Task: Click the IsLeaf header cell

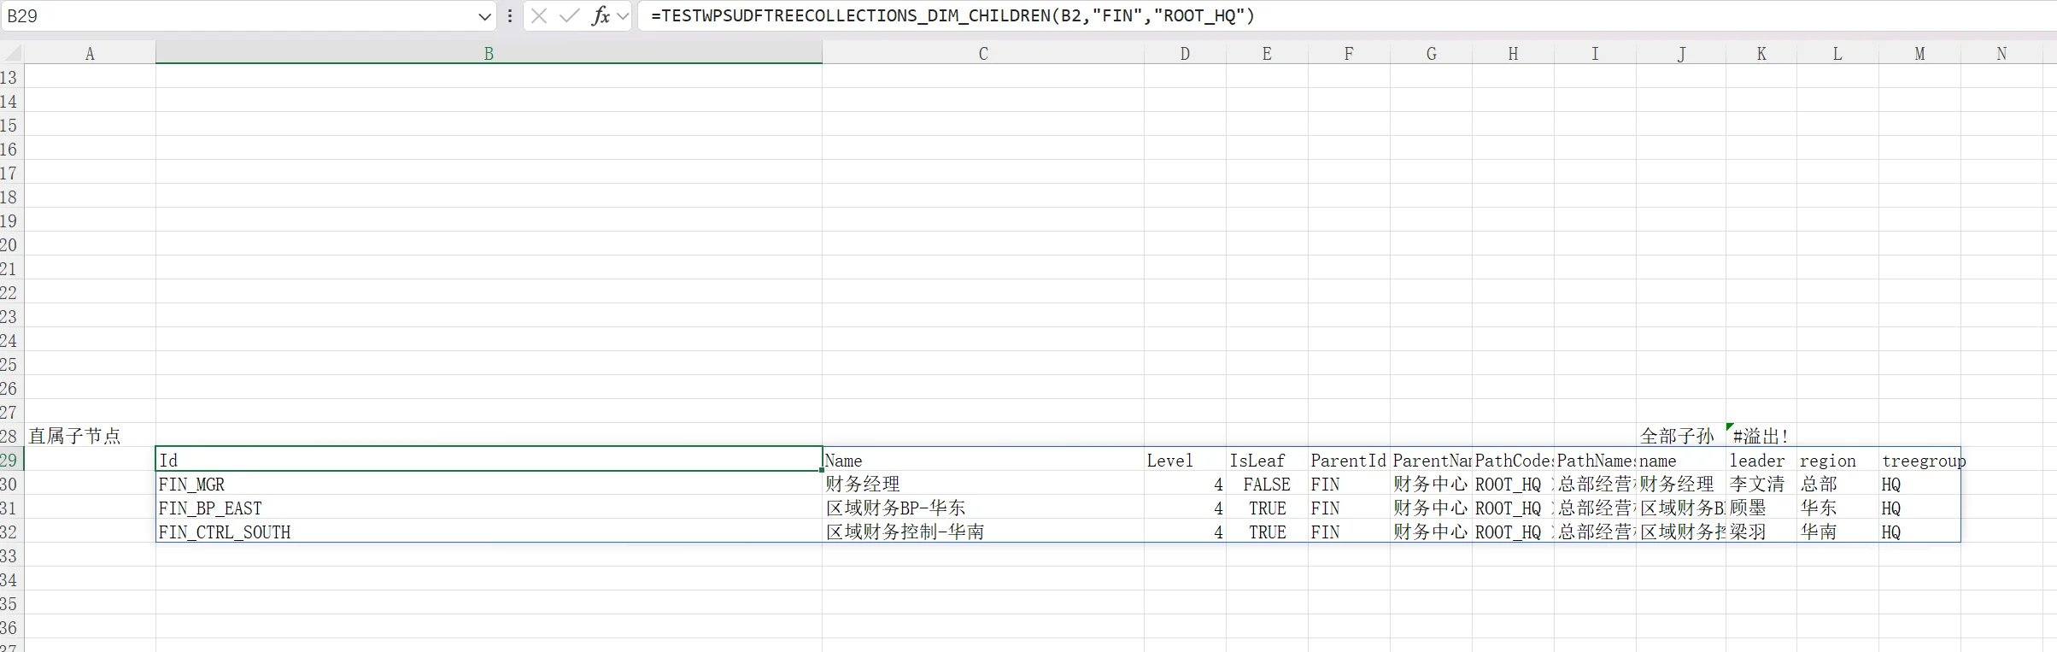Action: (x=1267, y=460)
